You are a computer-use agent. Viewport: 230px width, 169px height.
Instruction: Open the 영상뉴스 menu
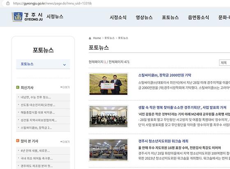coord(144,17)
